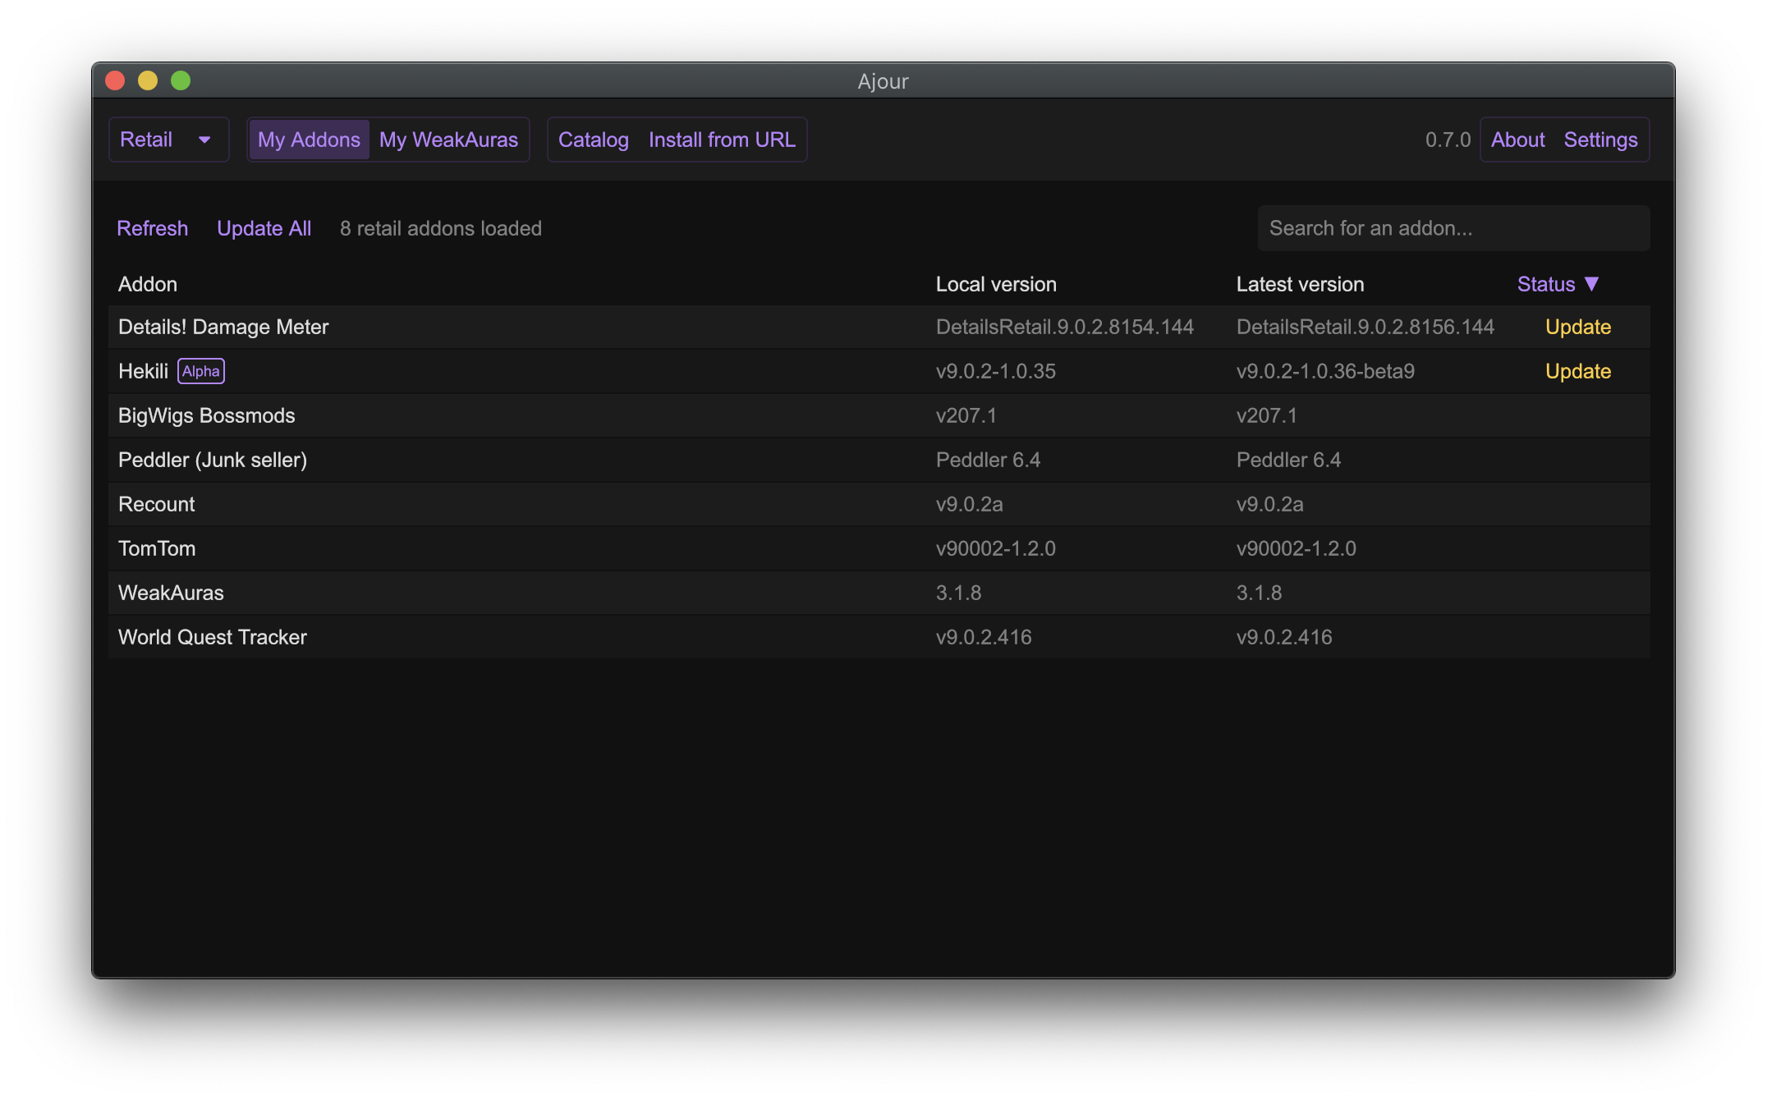Sort by Latest version column
The height and width of the screenshot is (1100, 1767).
coord(1300,284)
